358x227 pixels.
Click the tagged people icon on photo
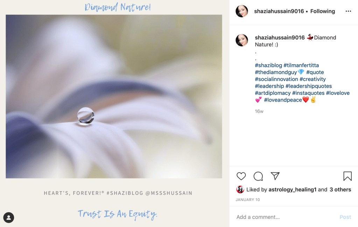coord(9,218)
